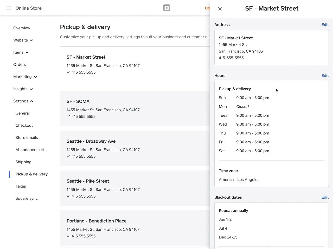The width and height of the screenshot is (333, 249).
Task: Select Pickup & delivery in sidebar
Action: click(x=31, y=174)
